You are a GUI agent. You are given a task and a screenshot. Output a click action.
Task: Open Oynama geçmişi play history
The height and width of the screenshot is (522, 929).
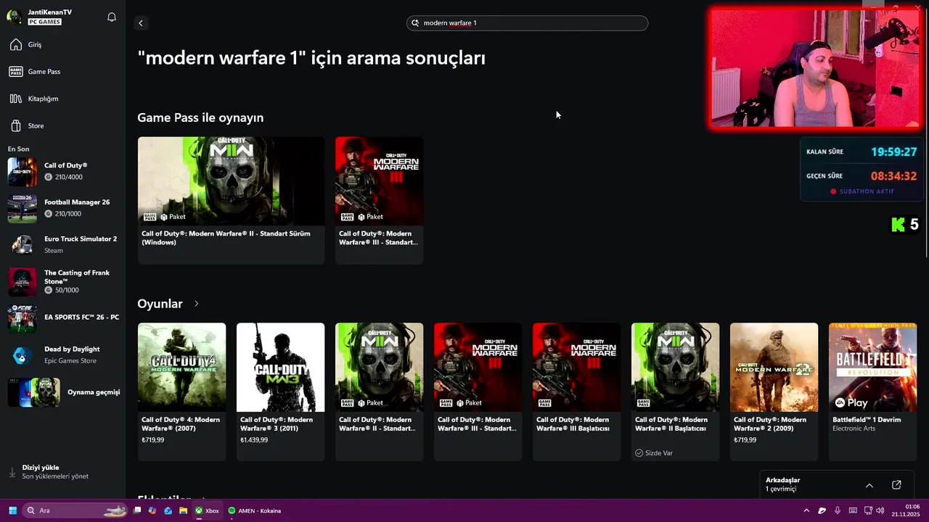[x=63, y=392]
